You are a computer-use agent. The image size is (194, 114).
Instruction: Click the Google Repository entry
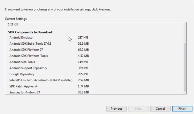pos(22,74)
